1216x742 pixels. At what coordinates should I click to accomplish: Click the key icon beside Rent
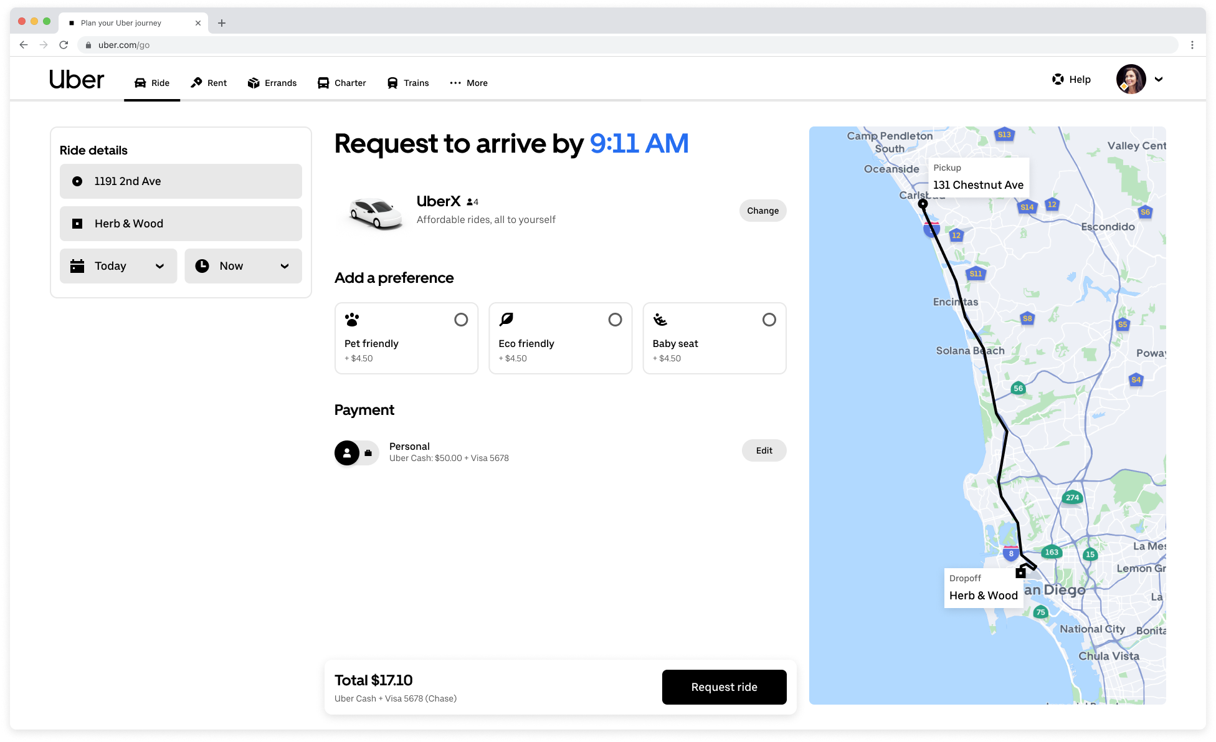point(196,83)
